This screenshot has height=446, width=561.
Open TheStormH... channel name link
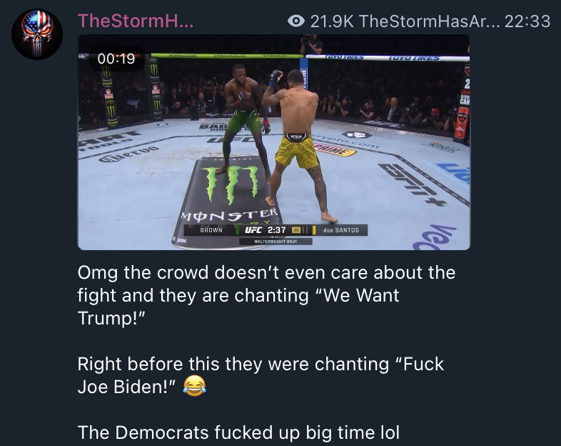click(x=136, y=21)
